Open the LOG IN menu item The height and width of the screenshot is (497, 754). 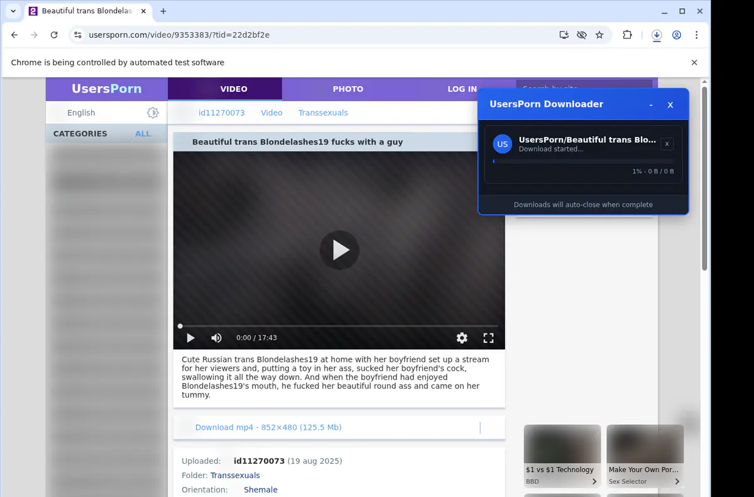point(462,89)
